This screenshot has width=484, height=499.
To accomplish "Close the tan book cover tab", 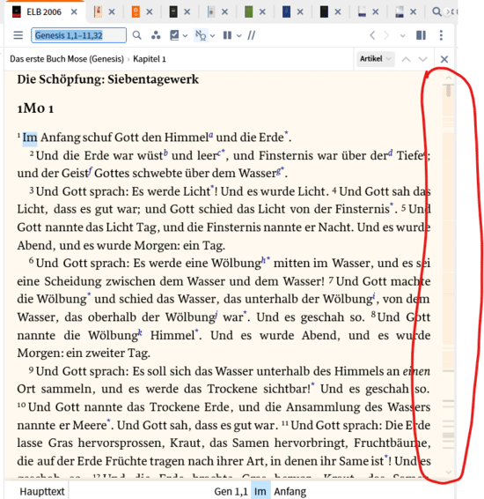I will pos(112,12).
